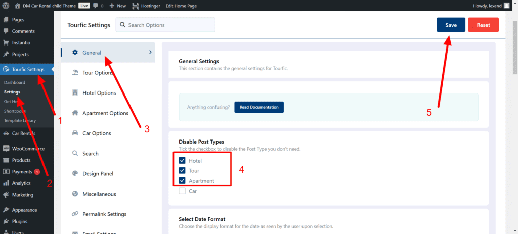Click the Tourfic Settings logo icon
The image size is (518, 234).
6,69
